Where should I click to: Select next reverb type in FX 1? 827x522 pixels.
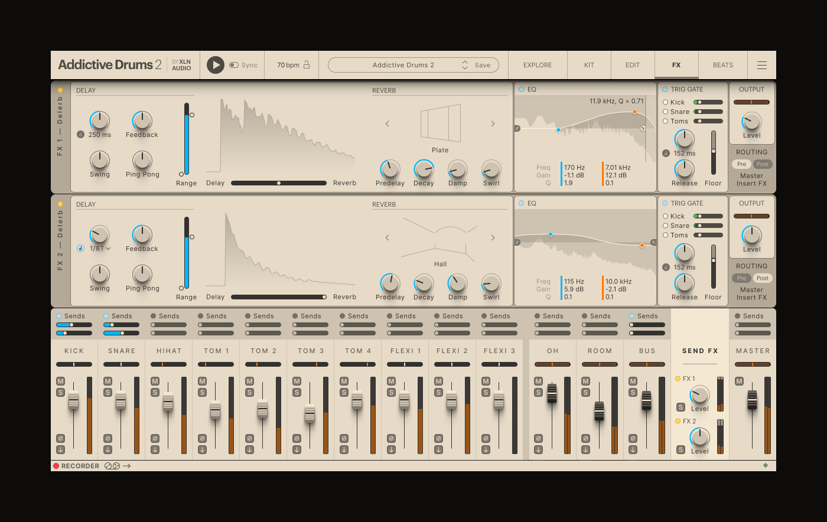(493, 124)
